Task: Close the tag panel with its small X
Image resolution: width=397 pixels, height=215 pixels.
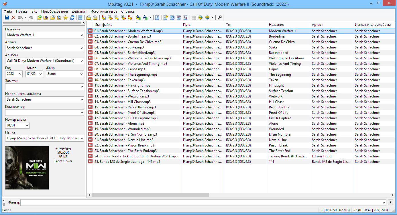Action: tap(84, 23)
